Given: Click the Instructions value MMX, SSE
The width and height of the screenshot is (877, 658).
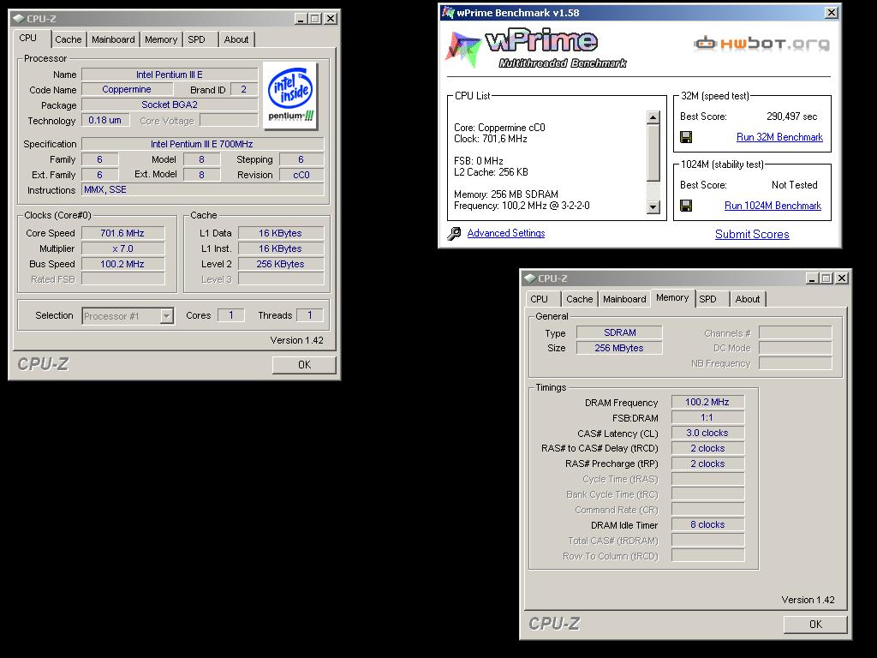Looking at the screenshot, I should [x=202, y=189].
